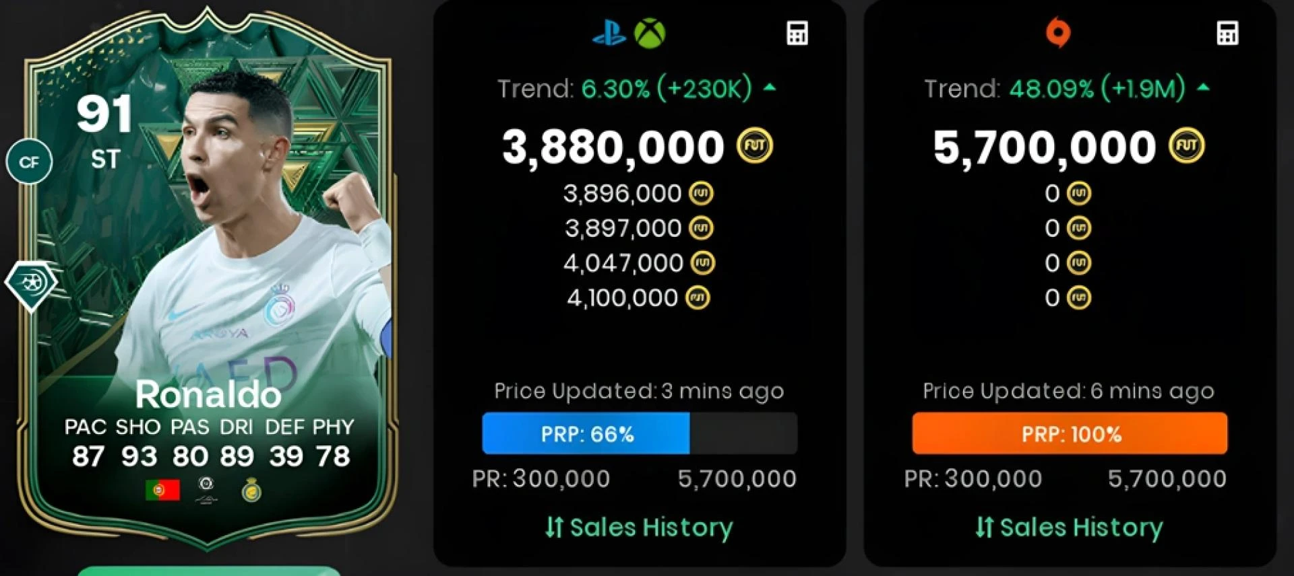Click the FUT coin beside 5,700,000
1294x576 pixels.
[1186, 146]
